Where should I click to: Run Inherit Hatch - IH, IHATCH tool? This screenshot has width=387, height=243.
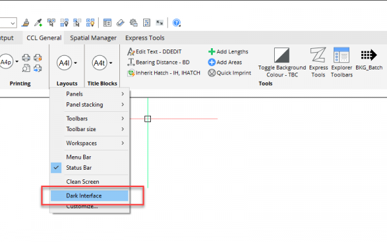164,73
